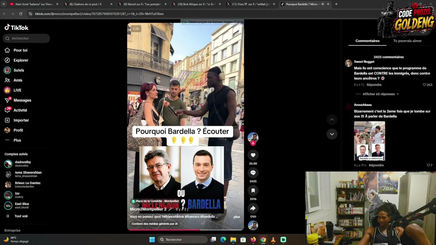Open the spinning sound disc avatar
This screenshot has height=245, width=436.
(253, 225)
